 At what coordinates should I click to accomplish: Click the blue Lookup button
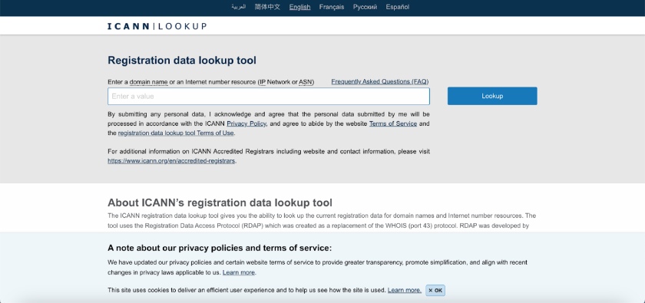492,96
